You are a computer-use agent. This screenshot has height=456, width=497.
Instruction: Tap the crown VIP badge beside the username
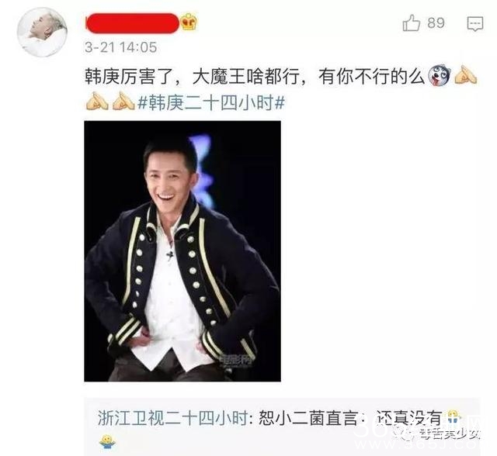tap(189, 22)
